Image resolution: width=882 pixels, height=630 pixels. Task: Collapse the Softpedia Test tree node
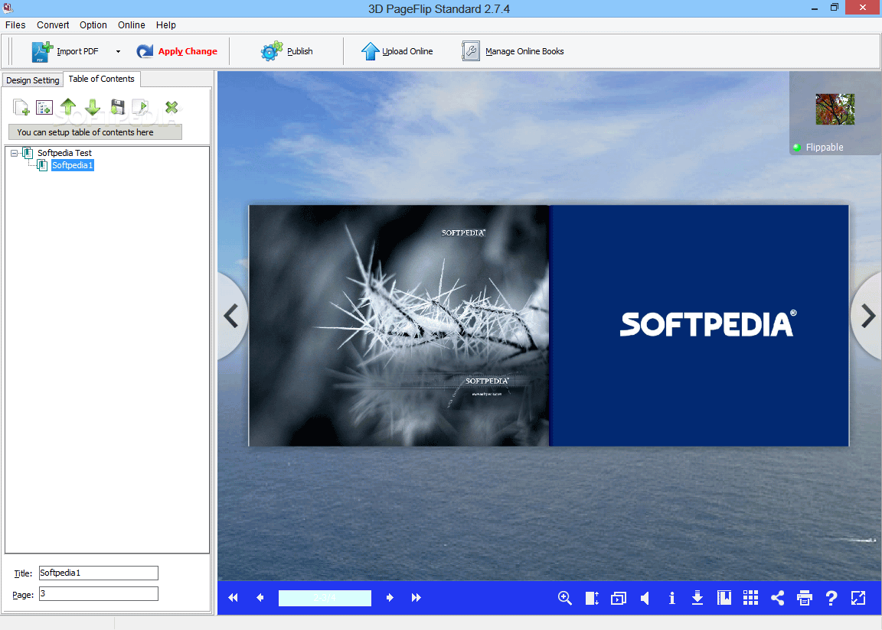coord(14,153)
